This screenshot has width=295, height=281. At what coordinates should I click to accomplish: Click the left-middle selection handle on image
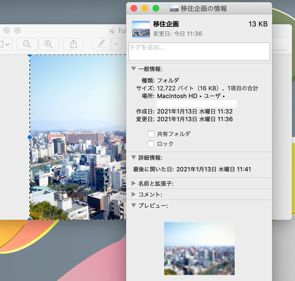[x=30, y=137]
